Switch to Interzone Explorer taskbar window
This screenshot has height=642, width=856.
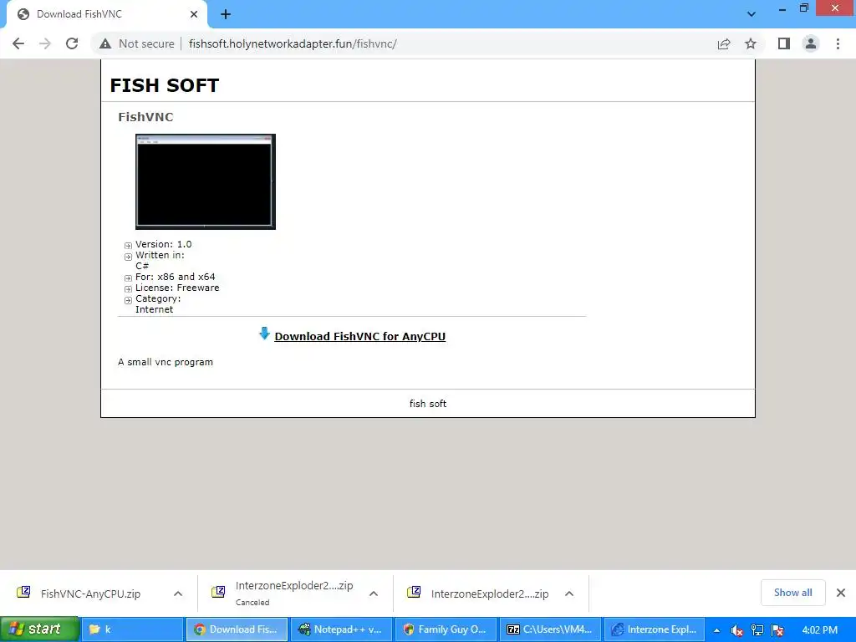(x=654, y=629)
